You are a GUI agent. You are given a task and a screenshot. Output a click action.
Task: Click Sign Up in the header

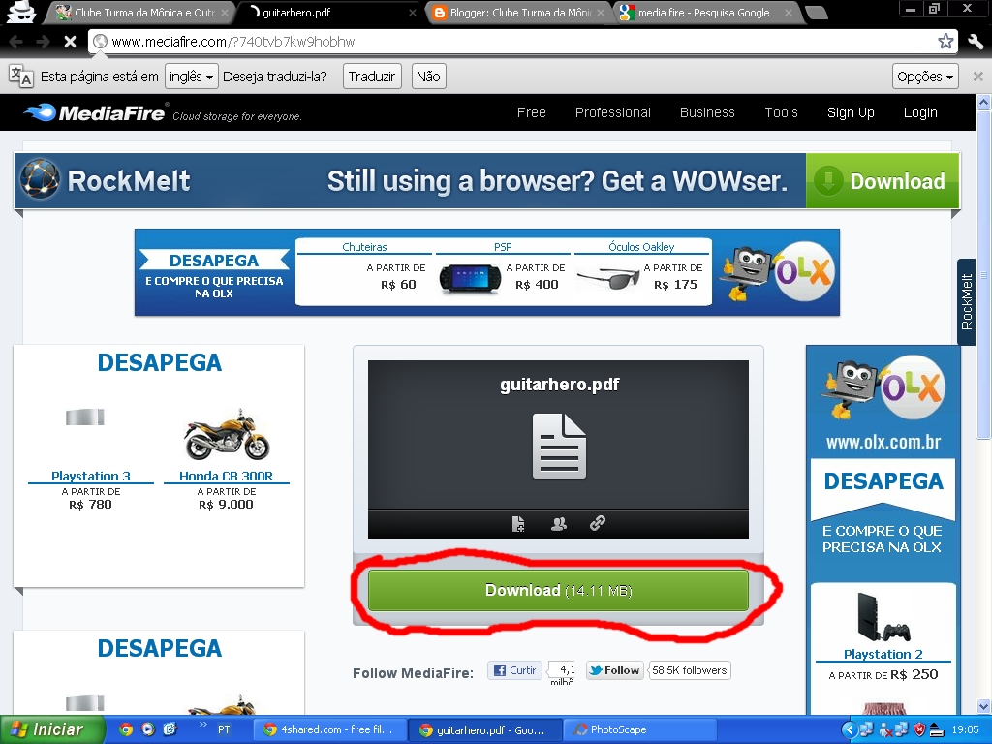tap(851, 112)
